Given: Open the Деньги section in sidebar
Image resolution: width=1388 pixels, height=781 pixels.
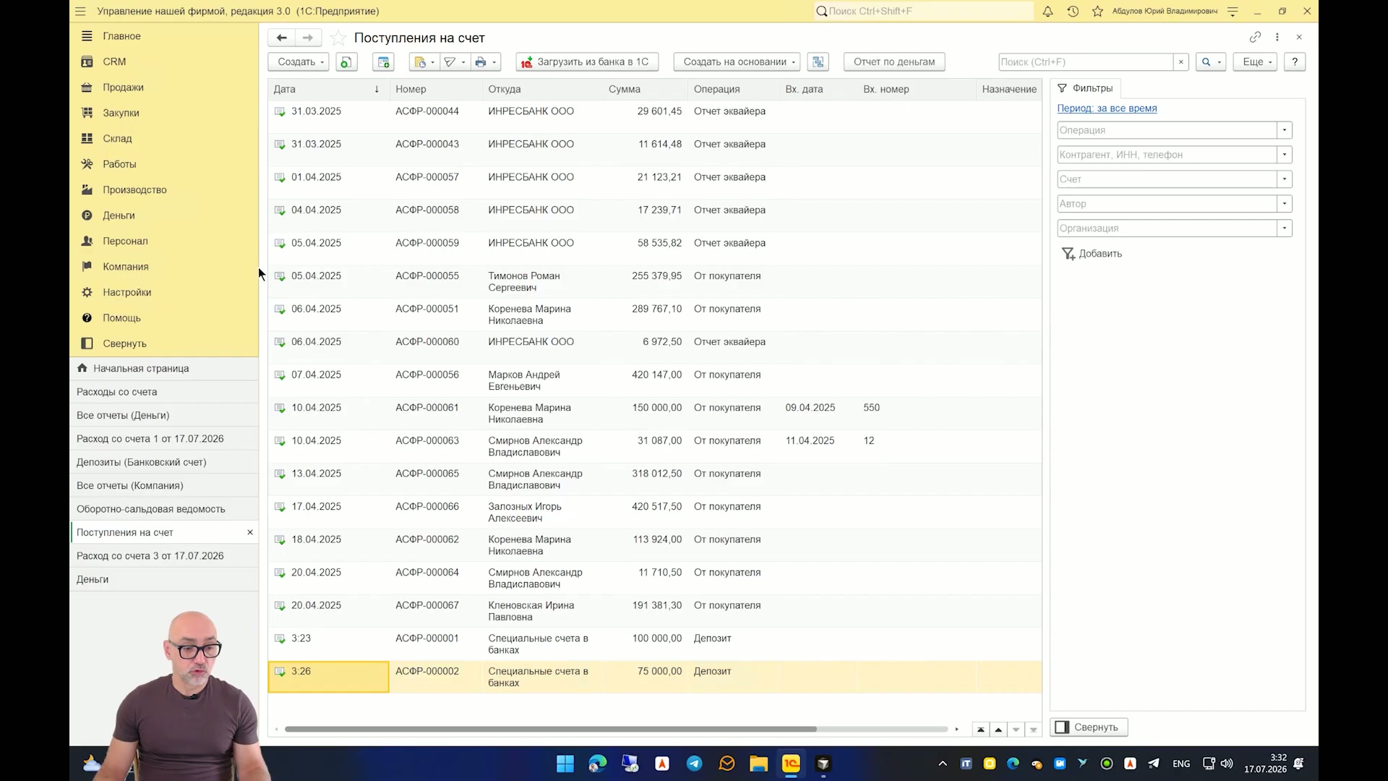Looking at the screenshot, I should pos(119,215).
